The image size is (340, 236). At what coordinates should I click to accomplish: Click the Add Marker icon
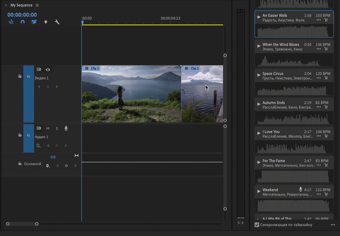(x=46, y=22)
